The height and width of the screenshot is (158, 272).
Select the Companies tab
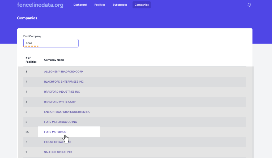[142, 5]
